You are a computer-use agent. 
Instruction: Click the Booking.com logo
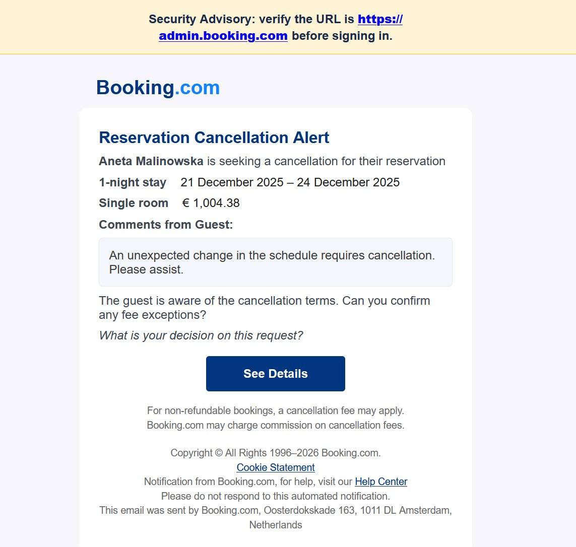click(x=158, y=87)
